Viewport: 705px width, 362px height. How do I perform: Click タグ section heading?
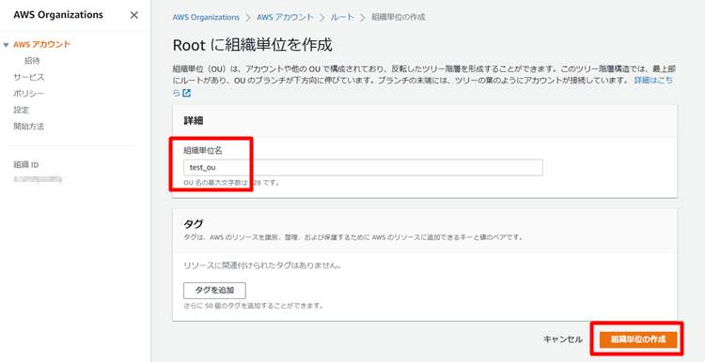coord(194,224)
